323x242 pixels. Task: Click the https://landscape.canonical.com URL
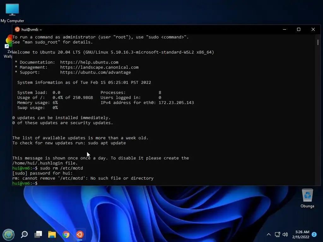coord(99,67)
